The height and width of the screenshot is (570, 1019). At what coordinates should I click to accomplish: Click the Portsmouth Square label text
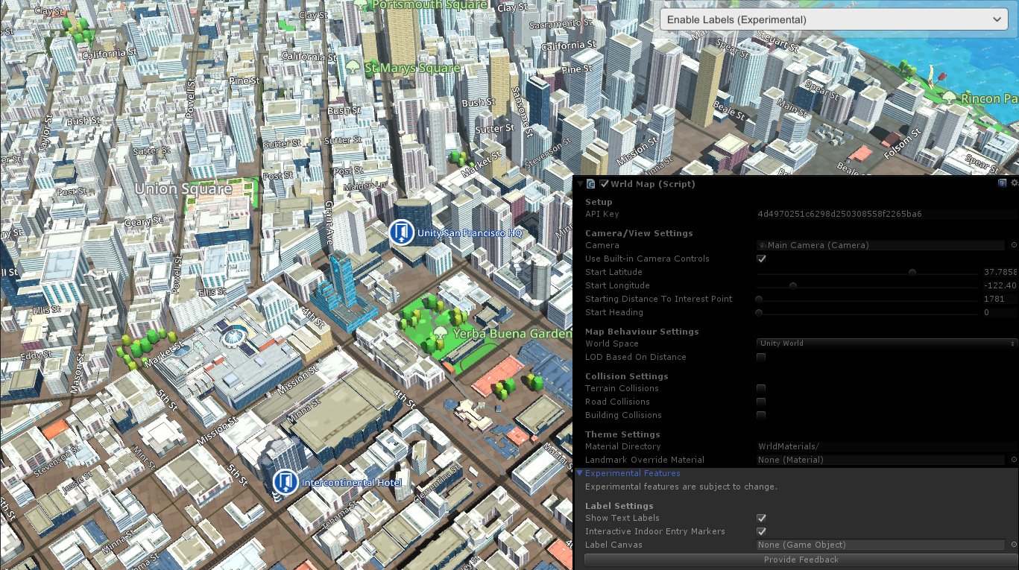coord(429,5)
